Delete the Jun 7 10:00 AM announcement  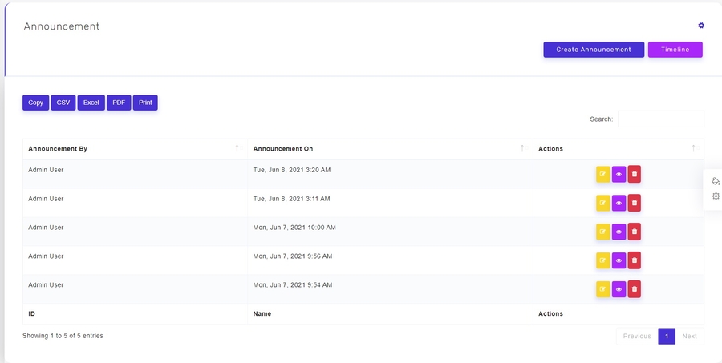(634, 232)
